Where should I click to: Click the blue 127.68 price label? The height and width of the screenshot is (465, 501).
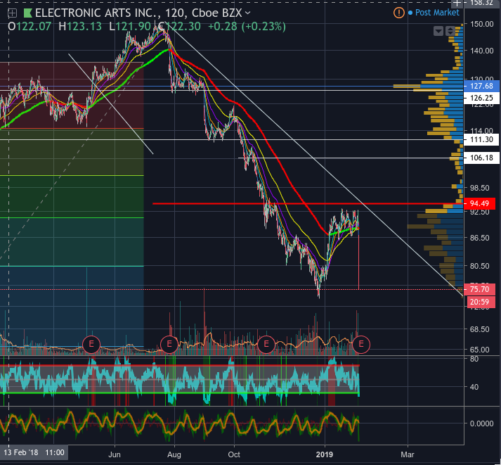(481, 86)
